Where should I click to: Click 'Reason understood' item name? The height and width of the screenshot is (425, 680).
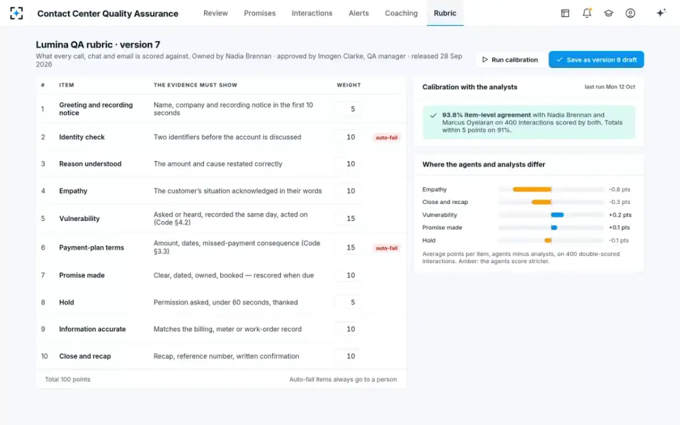pyautogui.click(x=90, y=164)
